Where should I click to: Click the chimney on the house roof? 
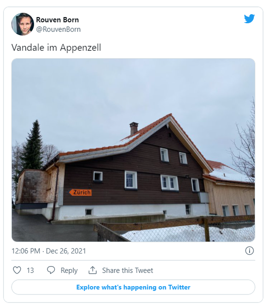click(134, 128)
